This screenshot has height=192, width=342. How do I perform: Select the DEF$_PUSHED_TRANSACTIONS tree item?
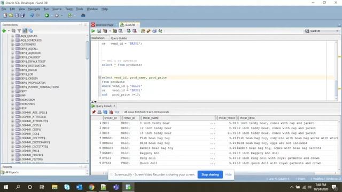click(40, 87)
